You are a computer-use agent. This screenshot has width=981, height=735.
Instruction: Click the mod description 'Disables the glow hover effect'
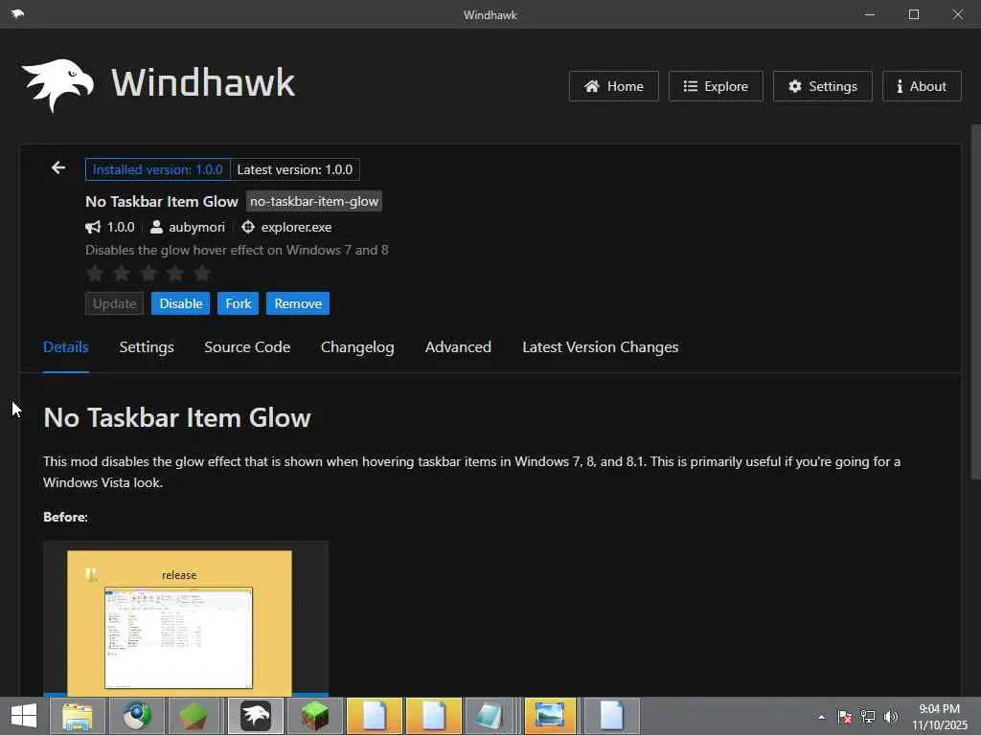[x=237, y=250]
